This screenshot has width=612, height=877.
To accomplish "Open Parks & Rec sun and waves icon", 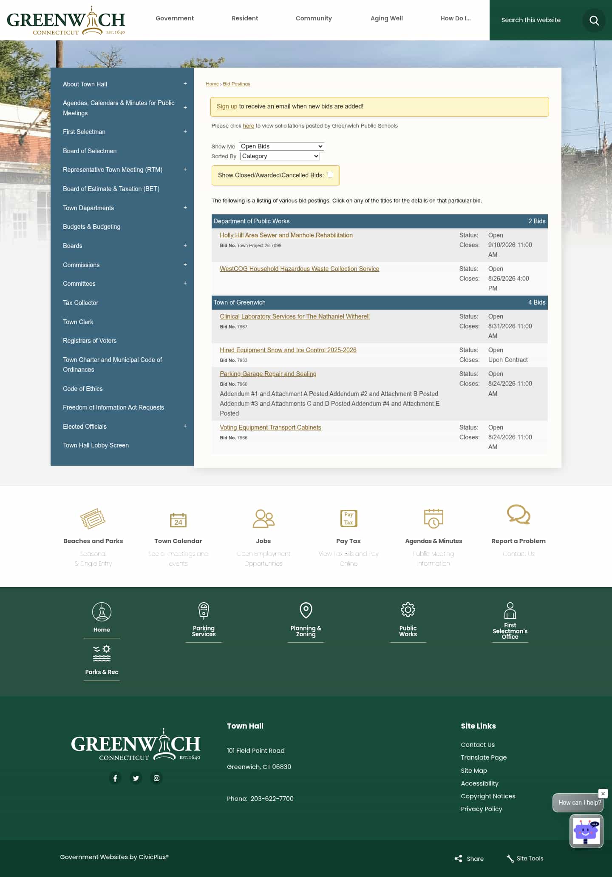I will coord(102,653).
